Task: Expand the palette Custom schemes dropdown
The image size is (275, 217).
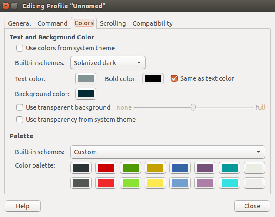Action: (167, 152)
